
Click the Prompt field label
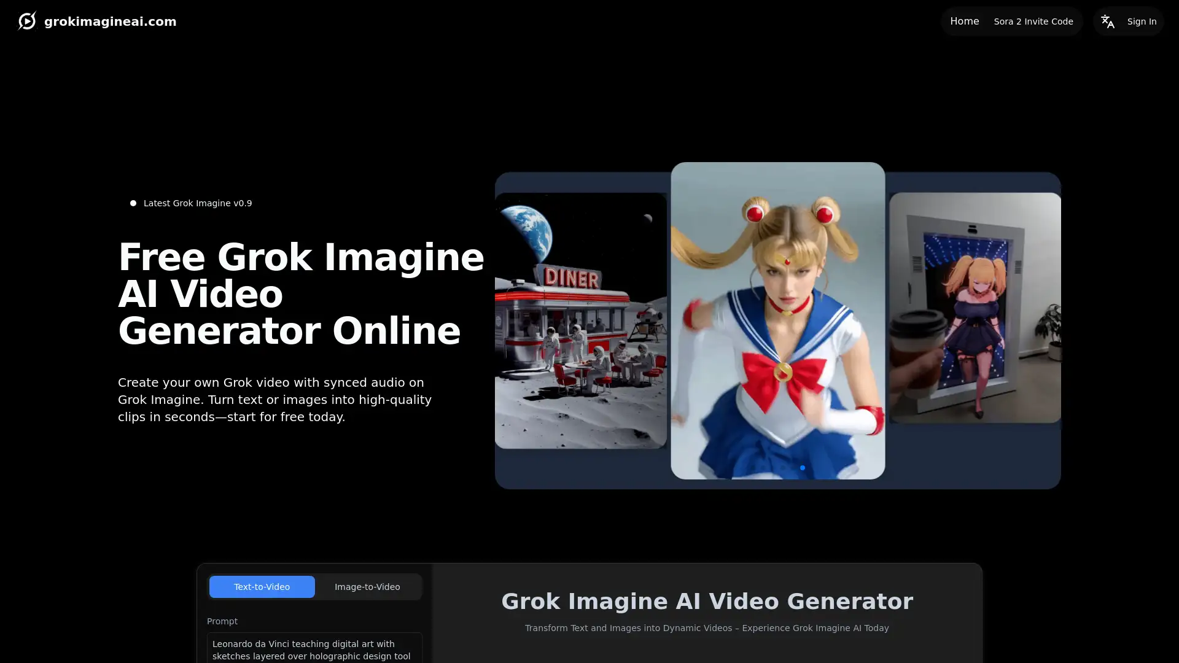point(222,621)
